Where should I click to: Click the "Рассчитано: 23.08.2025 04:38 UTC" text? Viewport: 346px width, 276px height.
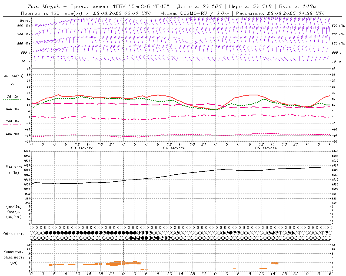tap(281, 13)
